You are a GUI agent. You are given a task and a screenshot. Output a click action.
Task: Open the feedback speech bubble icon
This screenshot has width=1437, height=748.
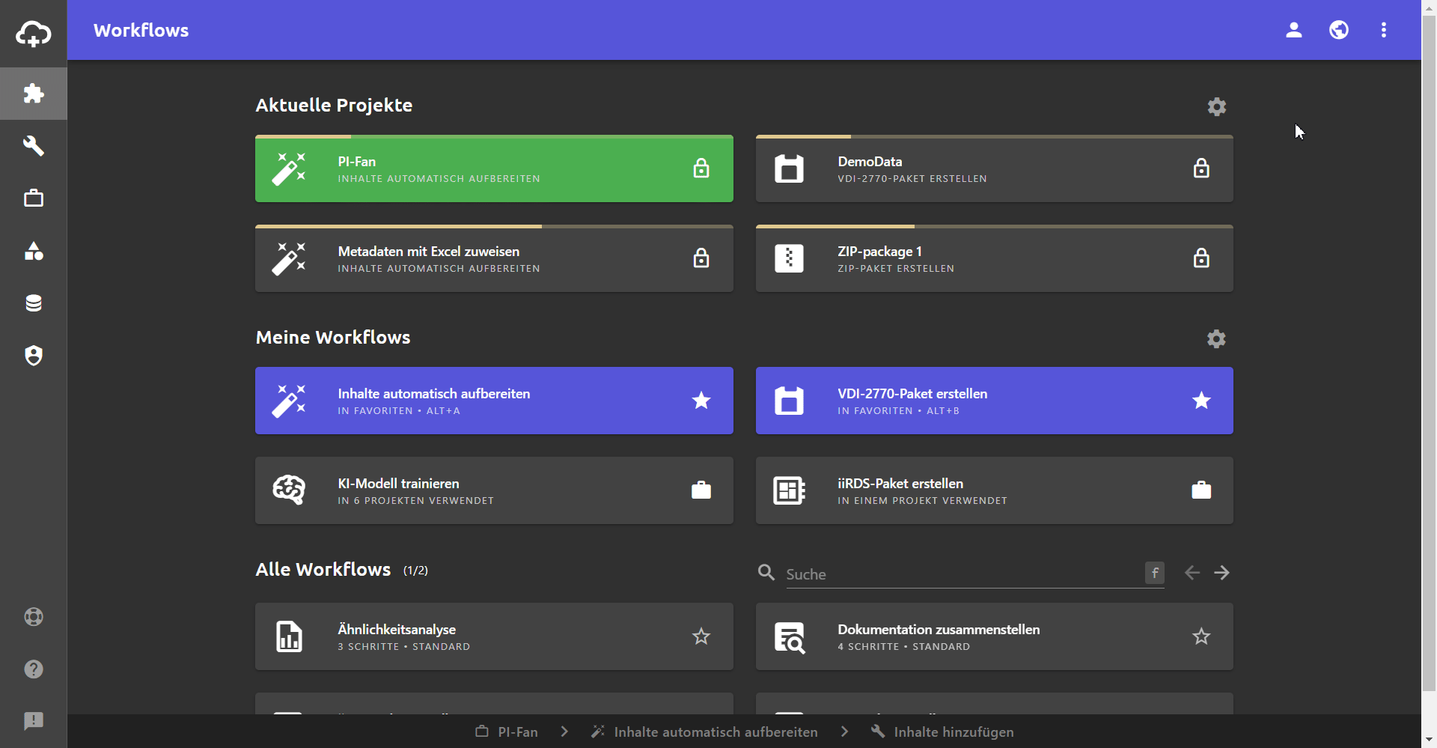click(34, 721)
